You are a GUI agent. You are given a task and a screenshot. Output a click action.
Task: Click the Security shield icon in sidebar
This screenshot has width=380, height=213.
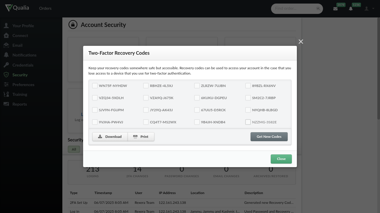coord(6,75)
